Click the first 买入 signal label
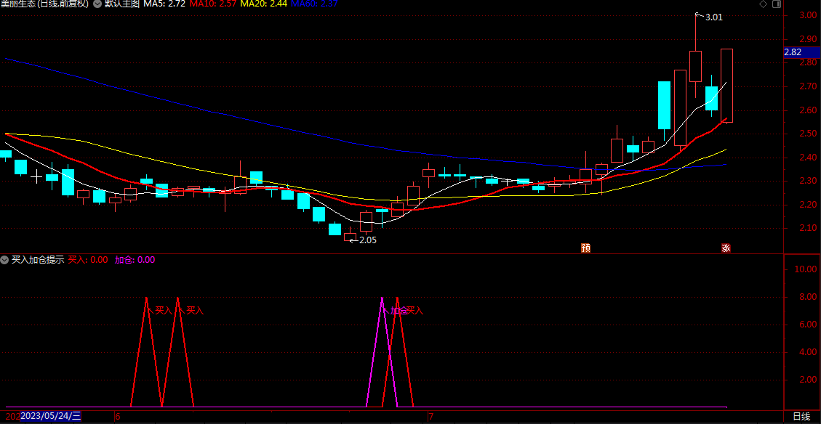821x424 pixels. (164, 311)
